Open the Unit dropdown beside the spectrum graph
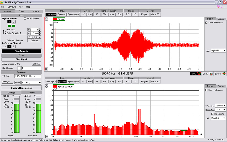The image size is (227, 142). (x=218, y=118)
